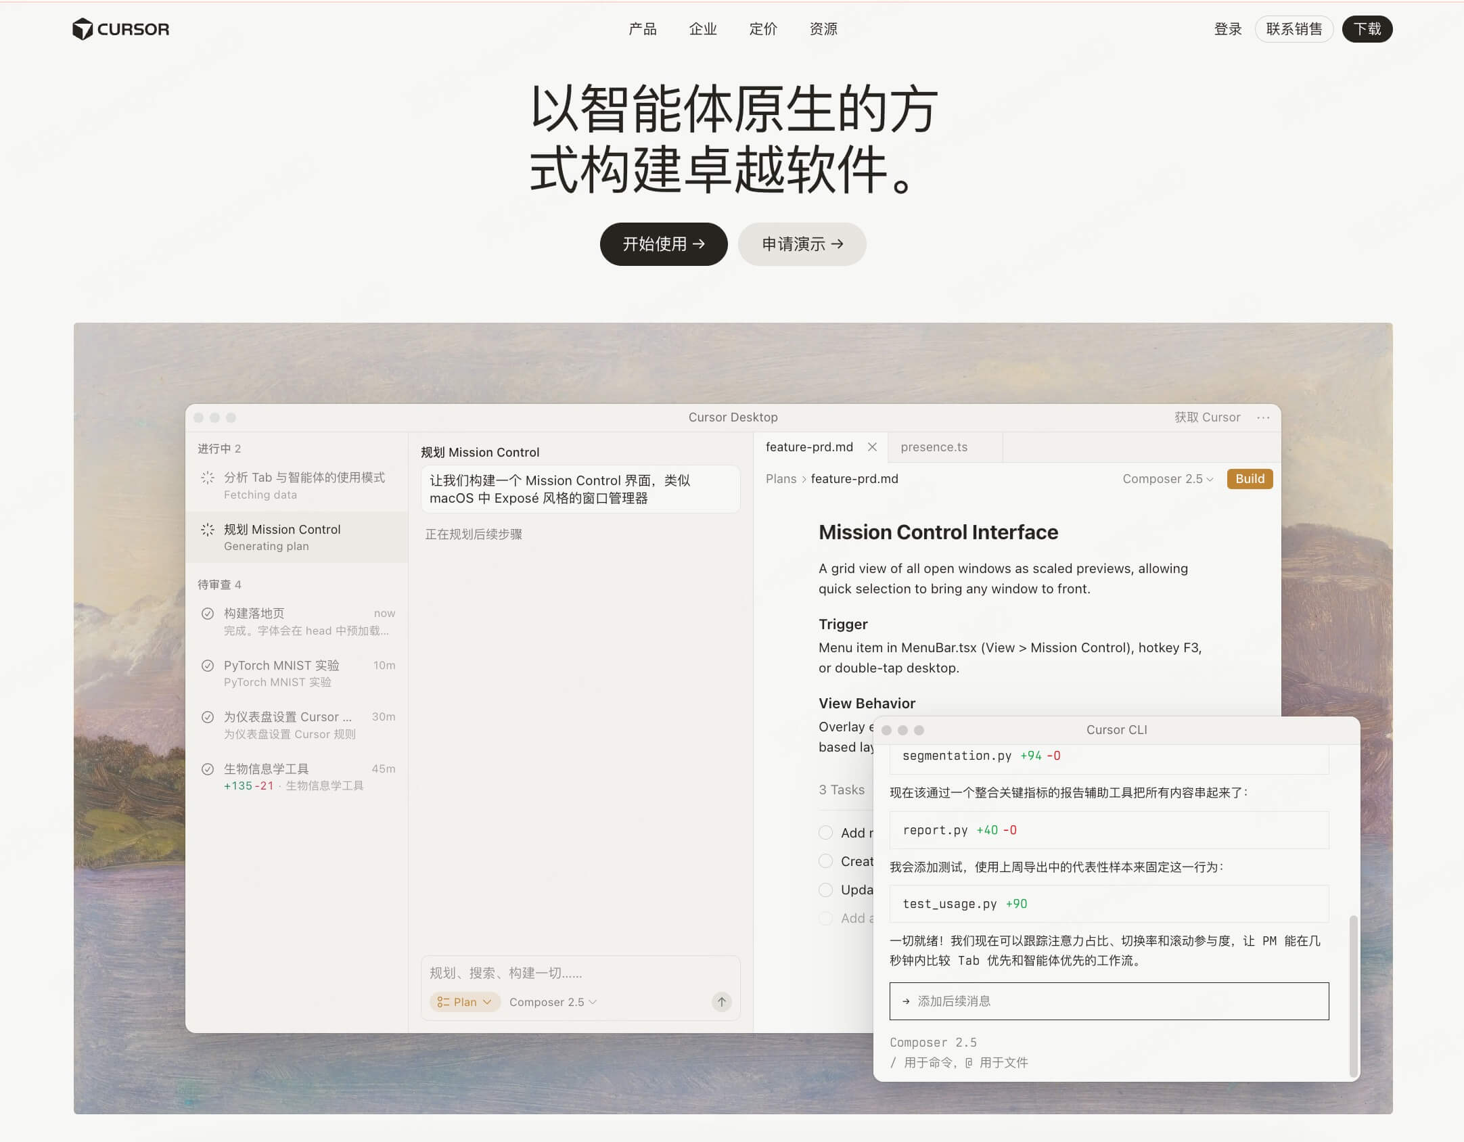1464x1142 pixels.
Task: Open the 为仪表盘设置 Cursor review item
Action: [297, 725]
